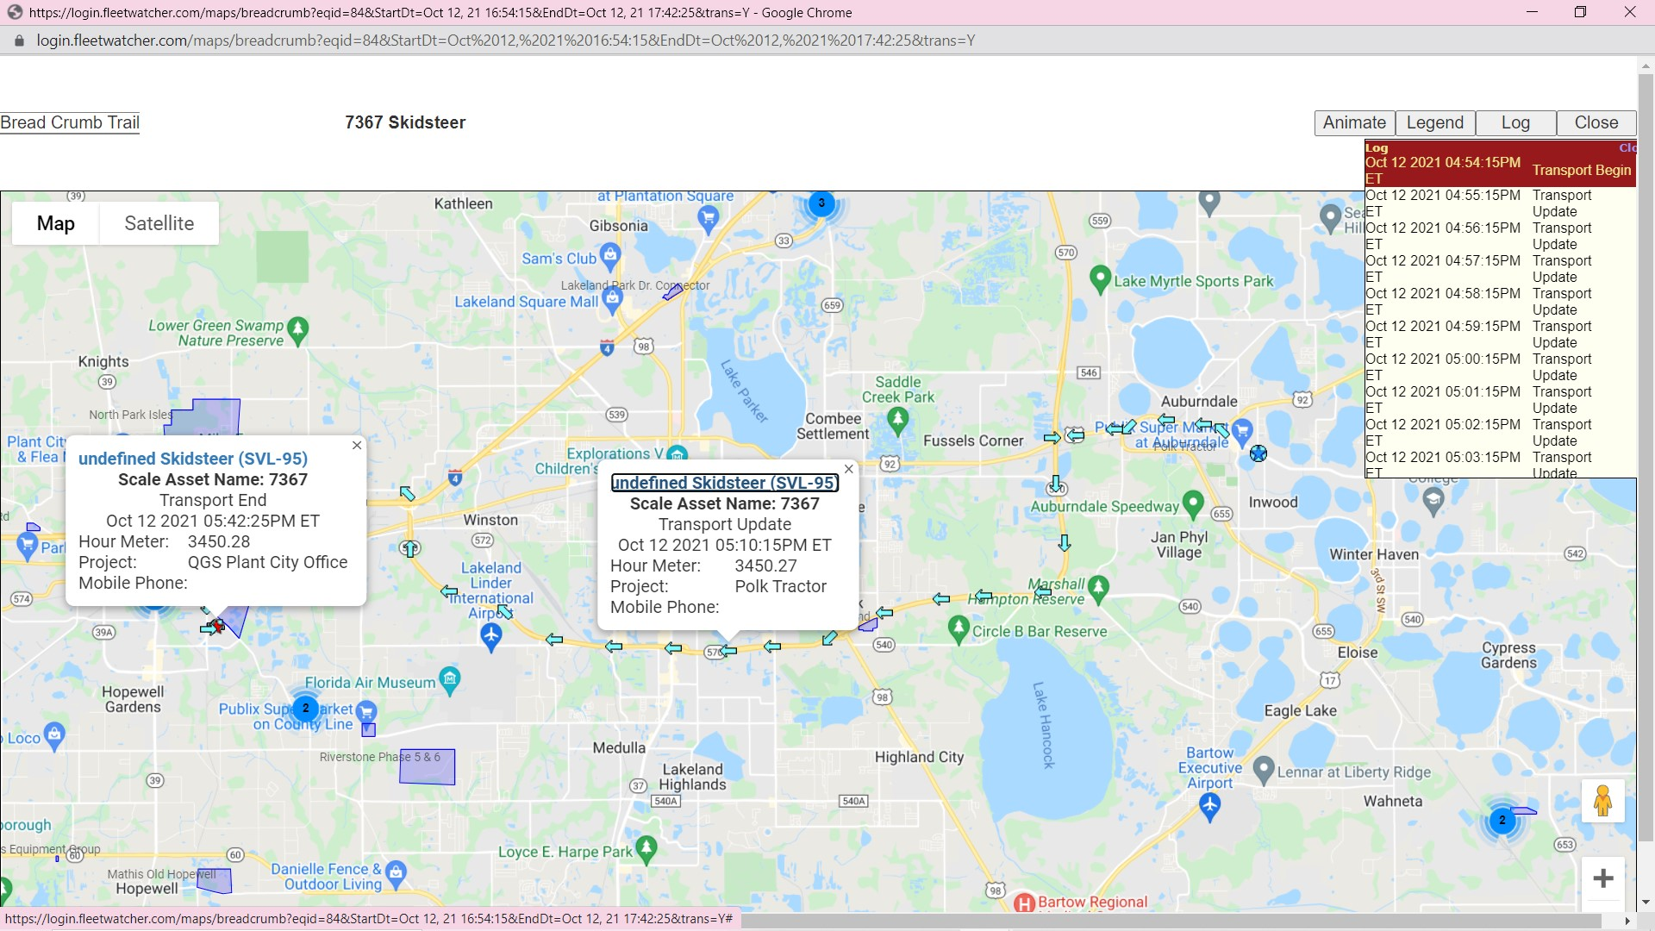The height and width of the screenshot is (931, 1655).
Task: Click the Lakeland Linder Airport plane icon
Action: click(x=490, y=638)
